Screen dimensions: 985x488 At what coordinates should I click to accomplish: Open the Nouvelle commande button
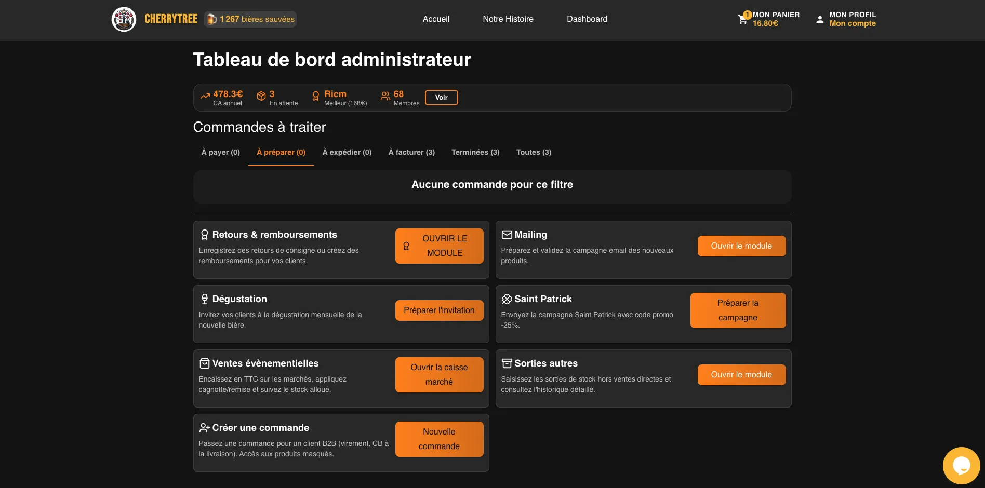(x=439, y=439)
